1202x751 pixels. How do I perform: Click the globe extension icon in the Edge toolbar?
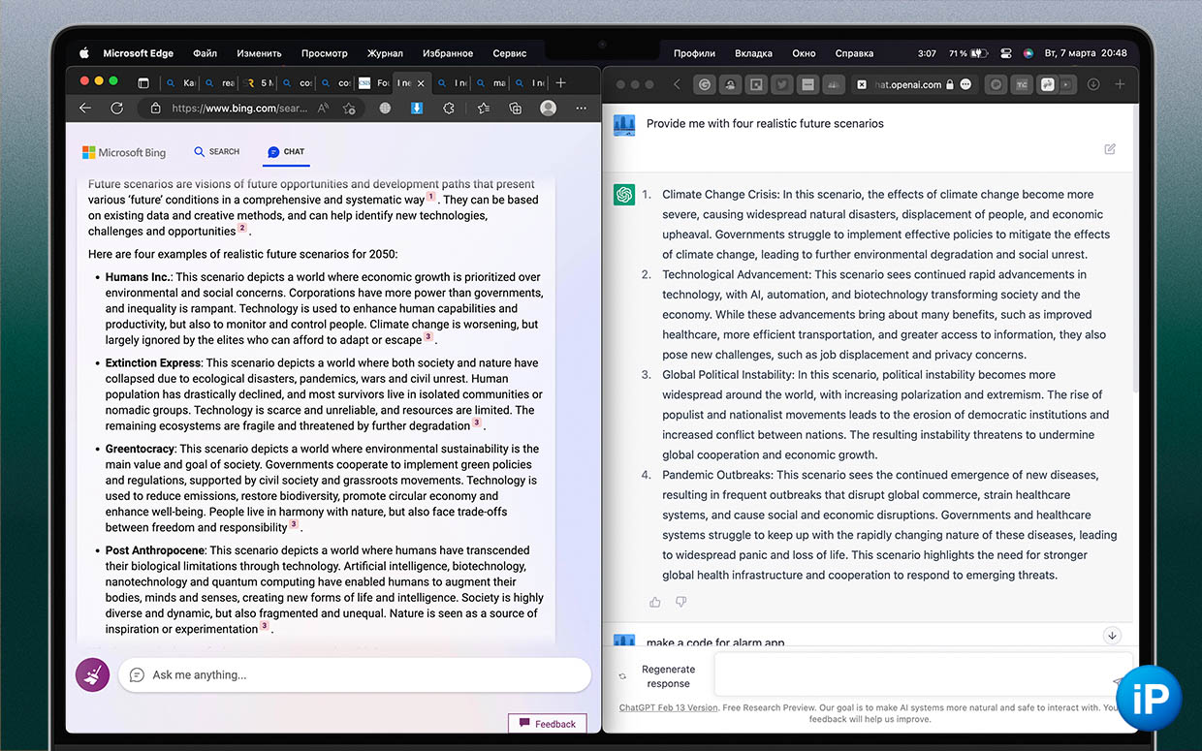click(385, 109)
